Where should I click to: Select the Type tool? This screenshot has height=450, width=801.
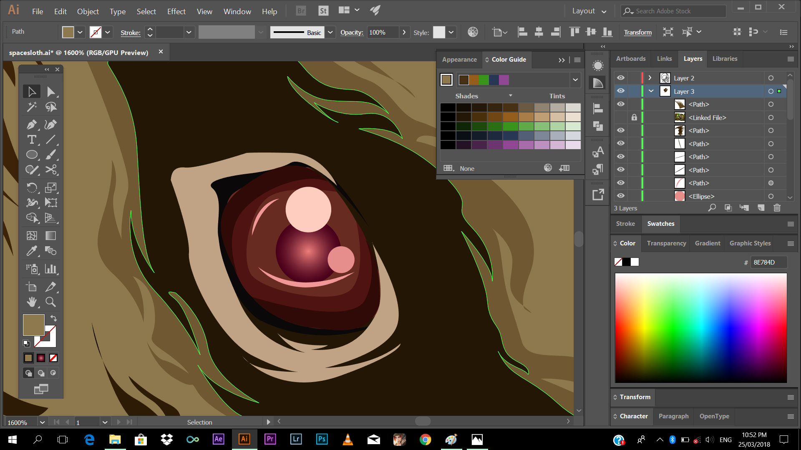click(x=32, y=140)
